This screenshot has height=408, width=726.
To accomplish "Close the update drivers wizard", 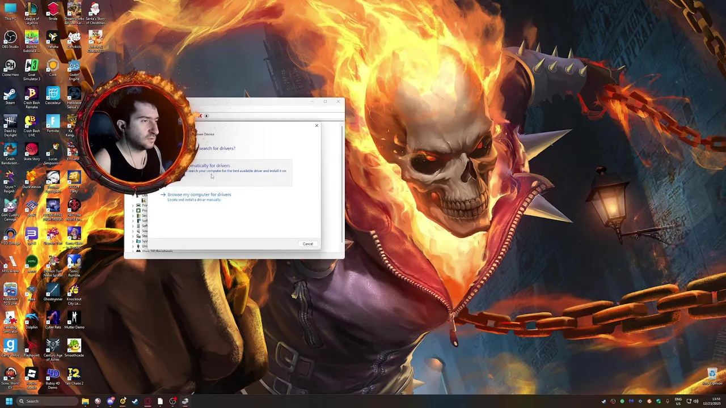I will 316,125.
